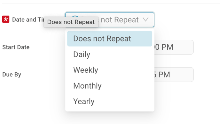Screen dimensions: 220x124
Task: Click the Due By label
Action: coord(12,75)
